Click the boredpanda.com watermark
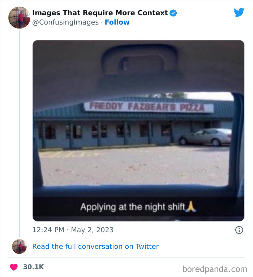This screenshot has height=277, width=253. click(x=215, y=269)
